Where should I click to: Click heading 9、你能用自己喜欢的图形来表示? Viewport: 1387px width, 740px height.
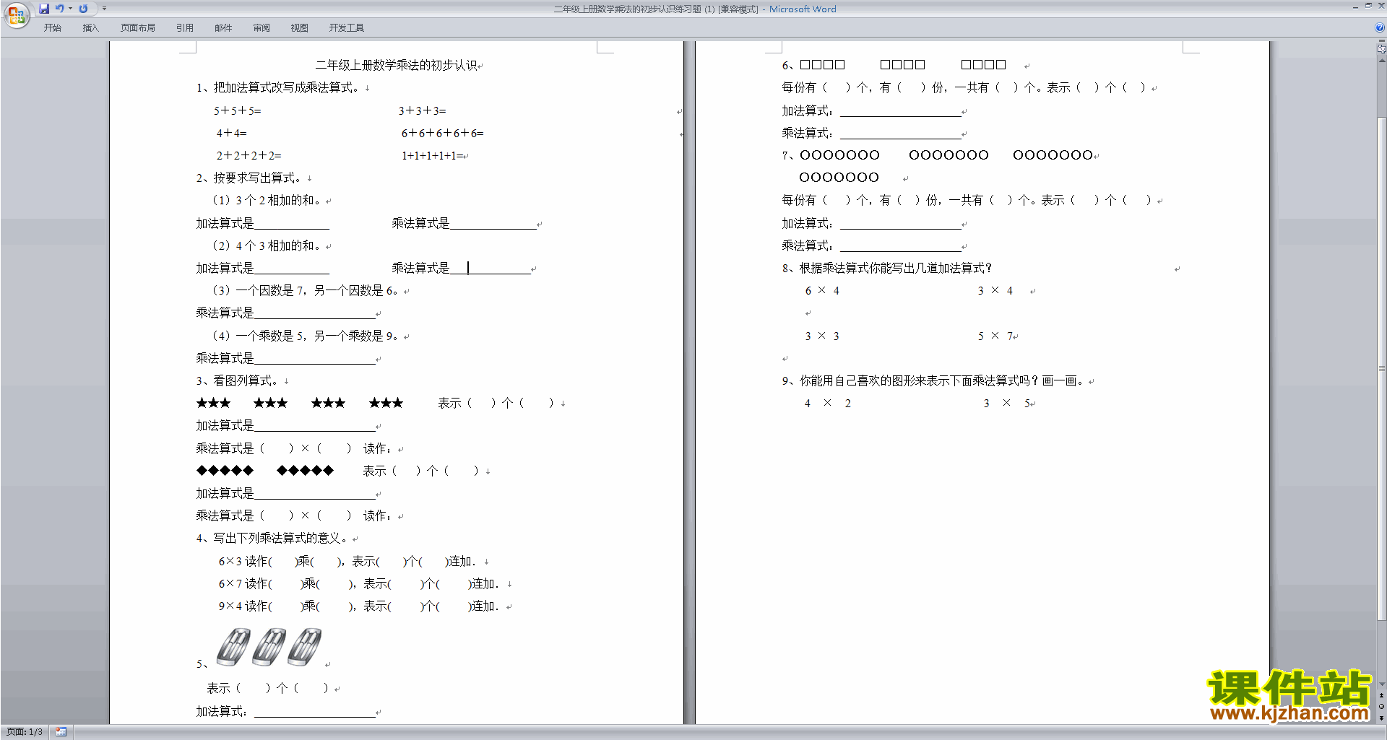933,380
